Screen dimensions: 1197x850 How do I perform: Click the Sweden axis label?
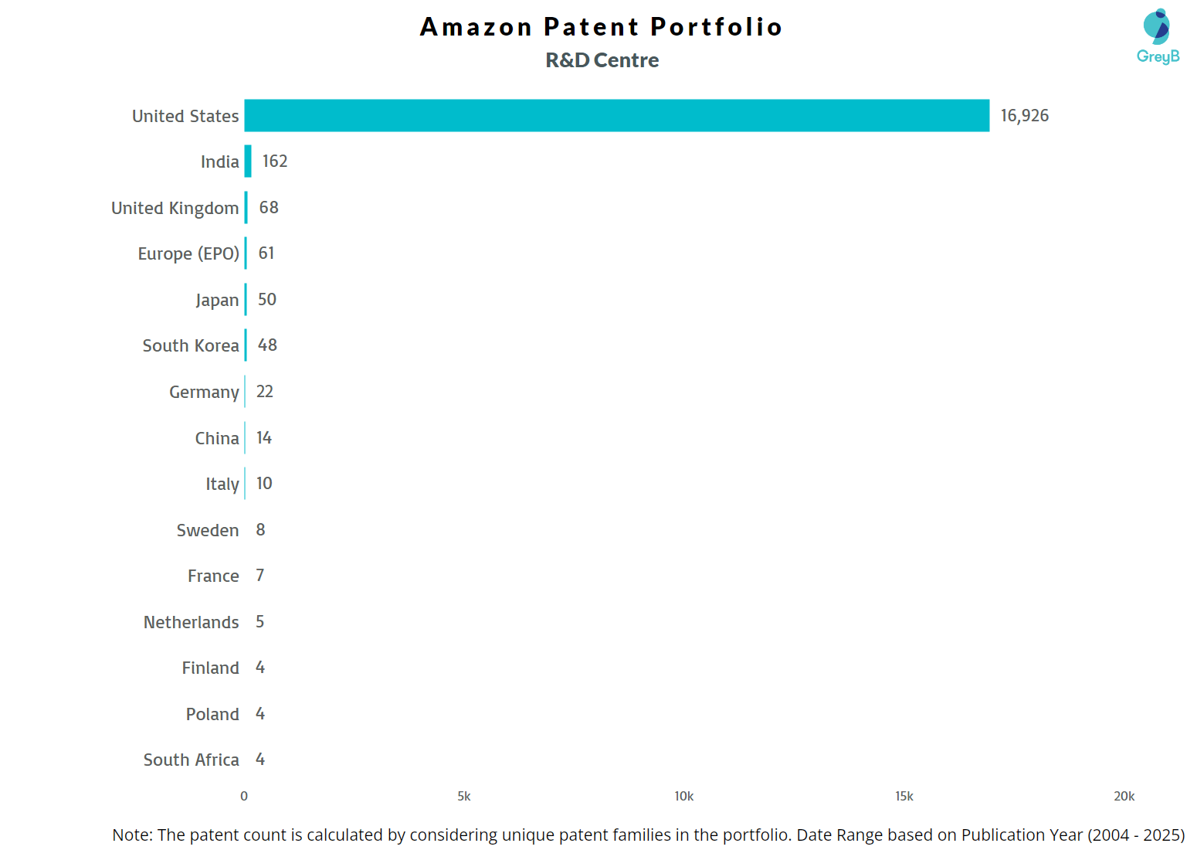[207, 531]
